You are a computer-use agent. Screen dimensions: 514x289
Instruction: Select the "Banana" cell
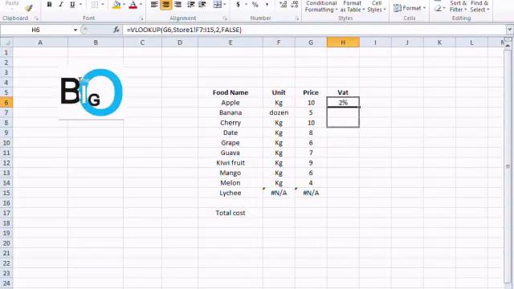pyautogui.click(x=230, y=112)
